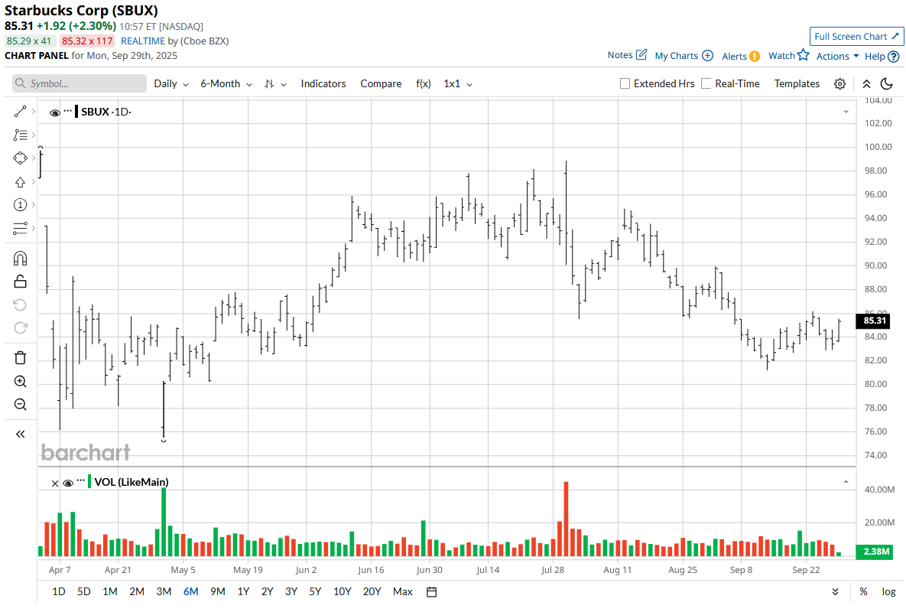
Task: Add chart via My Charts plus icon
Action: tap(707, 56)
